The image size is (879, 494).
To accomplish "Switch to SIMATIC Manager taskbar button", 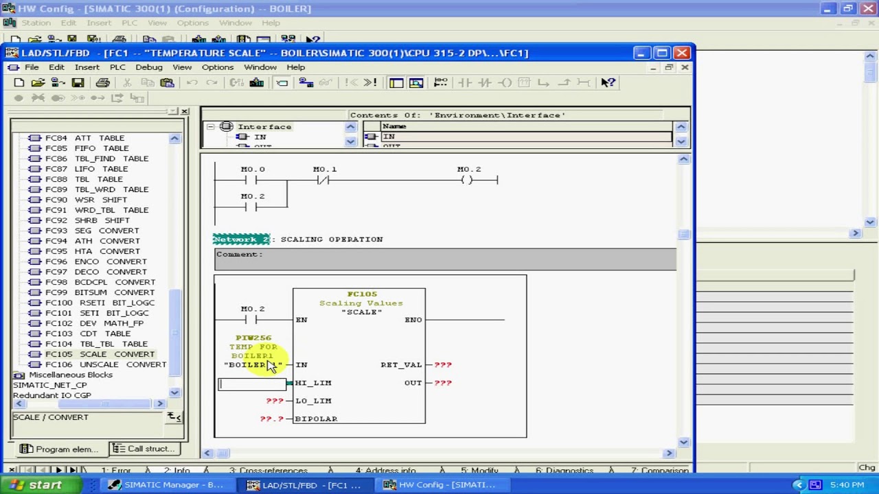I will click(167, 485).
